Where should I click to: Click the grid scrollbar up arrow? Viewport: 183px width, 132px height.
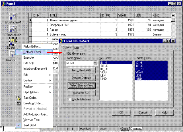[173, 15]
